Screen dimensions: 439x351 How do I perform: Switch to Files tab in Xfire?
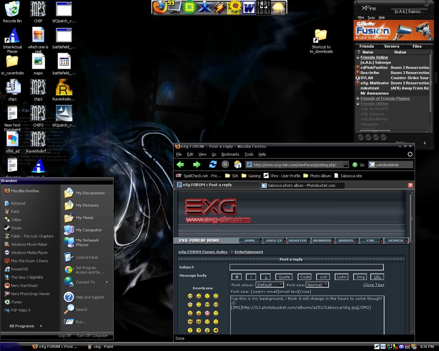[x=417, y=46]
